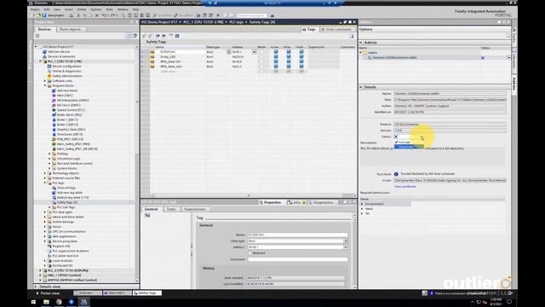Open Safety Administration in the tree
Image resolution: width=545 pixels, height=307 pixels.
[x=67, y=76]
